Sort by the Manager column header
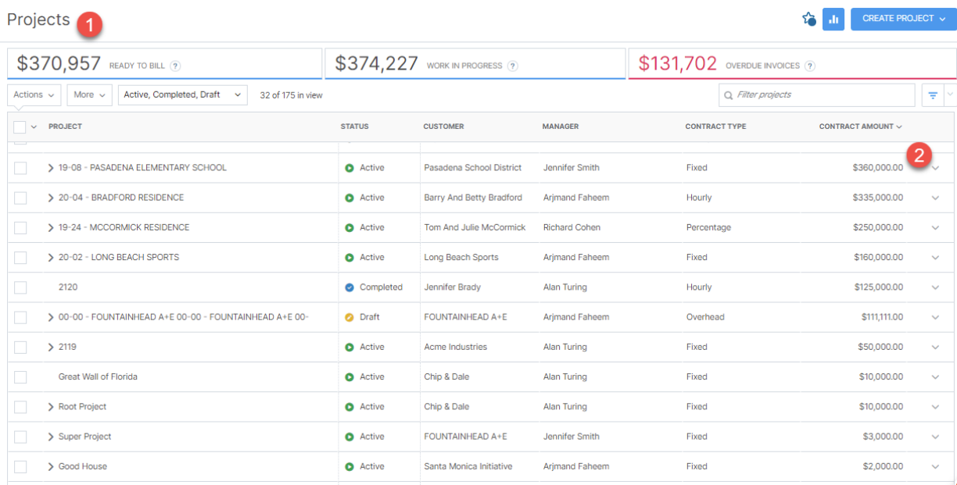This screenshot has height=485, width=957. tap(561, 127)
